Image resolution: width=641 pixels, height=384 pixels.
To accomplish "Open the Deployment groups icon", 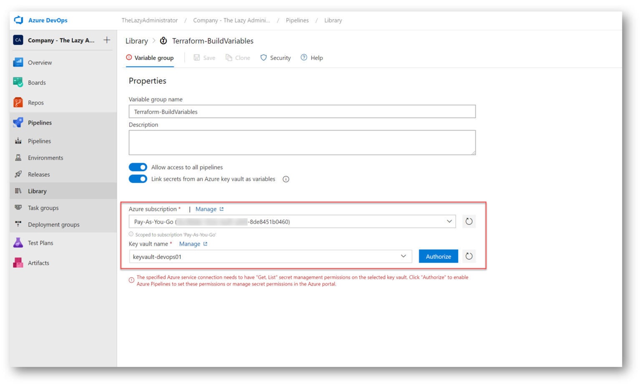I will (18, 224).
